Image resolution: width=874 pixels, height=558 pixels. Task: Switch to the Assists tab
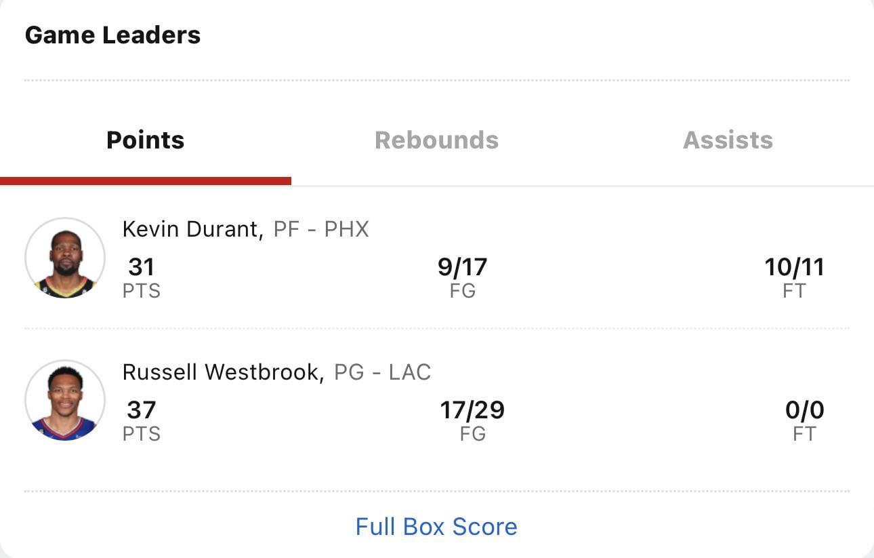pyautogui.click(x=728, y=140)
